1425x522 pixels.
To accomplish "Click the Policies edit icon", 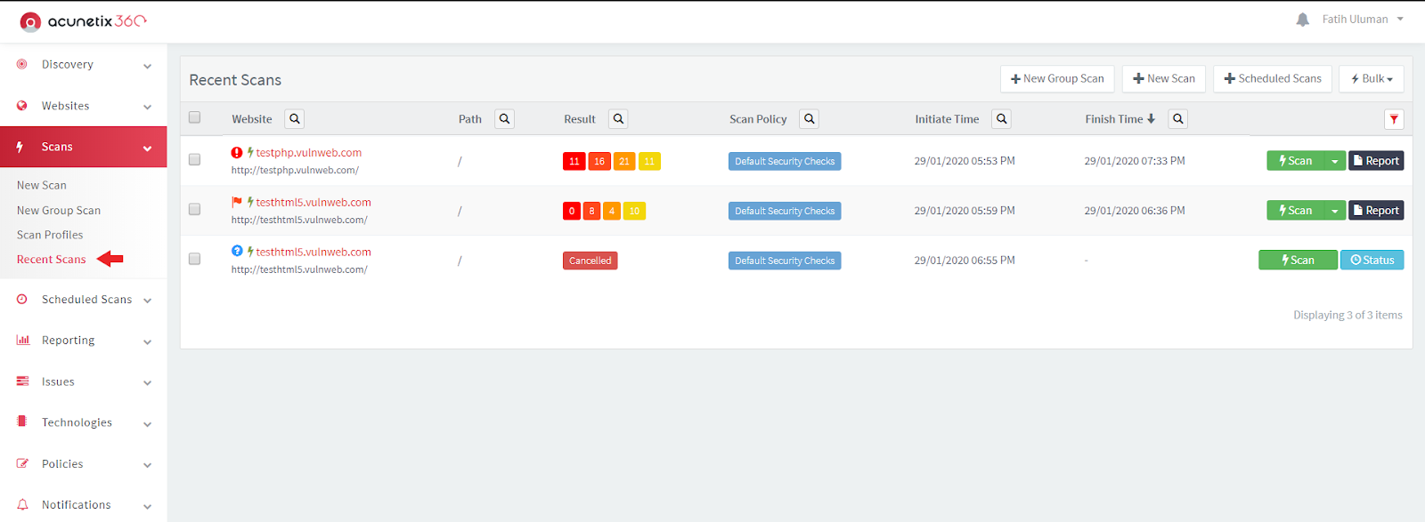I will tap(23, 463).
